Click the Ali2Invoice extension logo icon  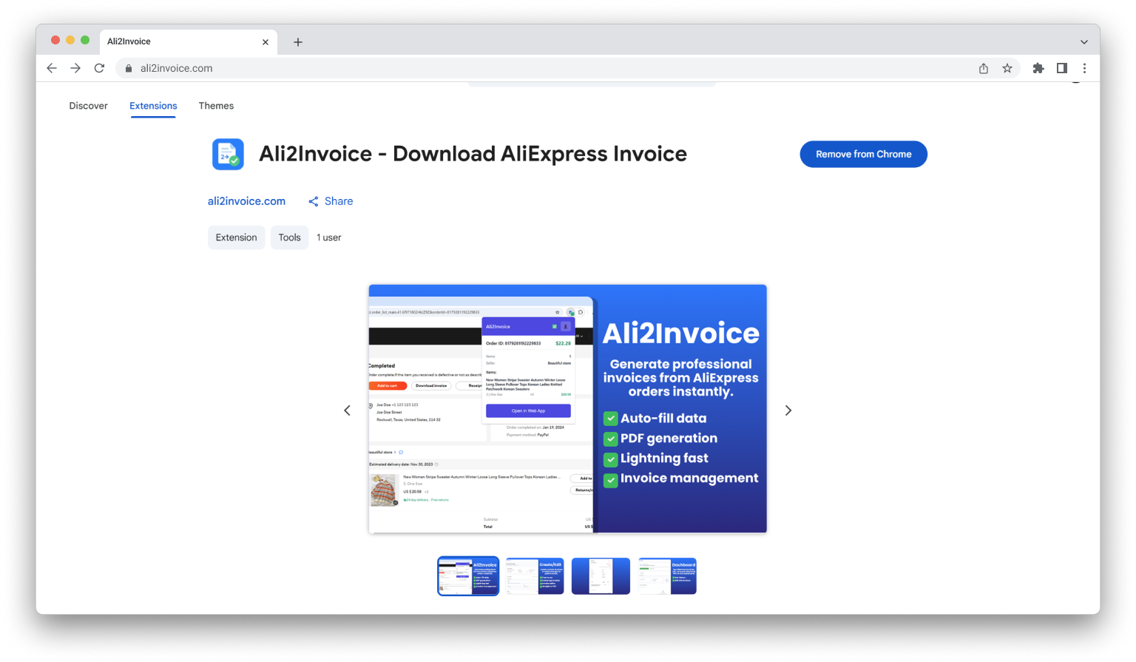[x=228, y=154]
